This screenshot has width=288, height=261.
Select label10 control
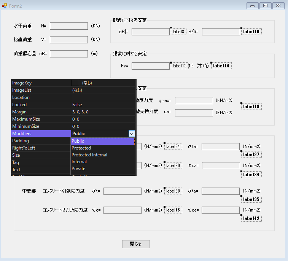[x=251, y=32]
